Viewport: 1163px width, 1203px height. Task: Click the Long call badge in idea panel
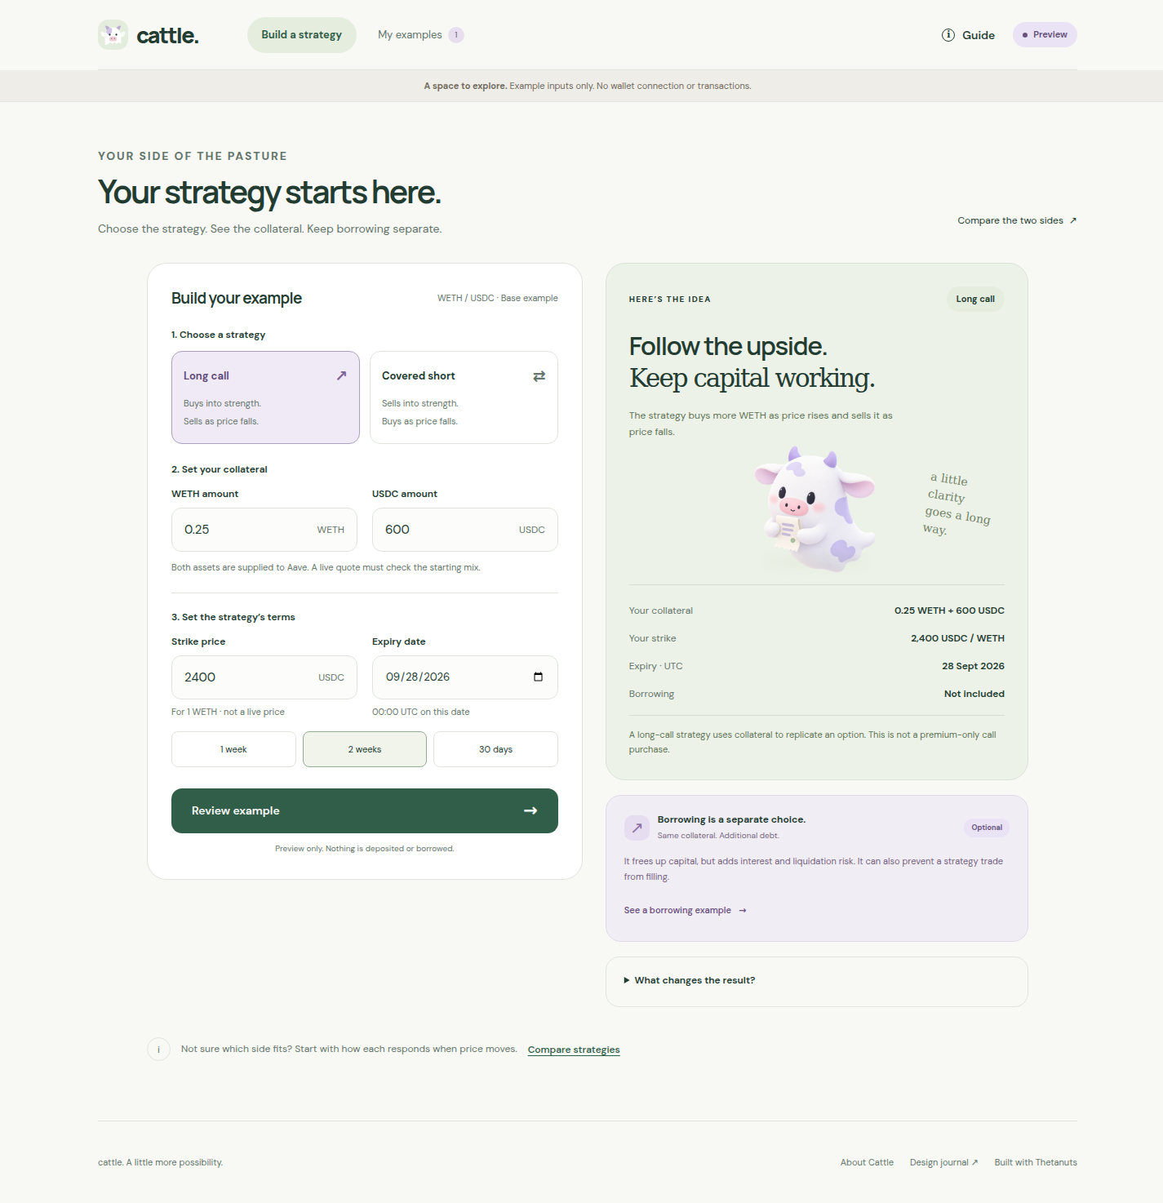[975, 299]
